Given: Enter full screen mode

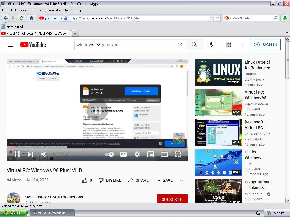Looking at the screenshot, I should pyautogui.click(x=178, y=154).
